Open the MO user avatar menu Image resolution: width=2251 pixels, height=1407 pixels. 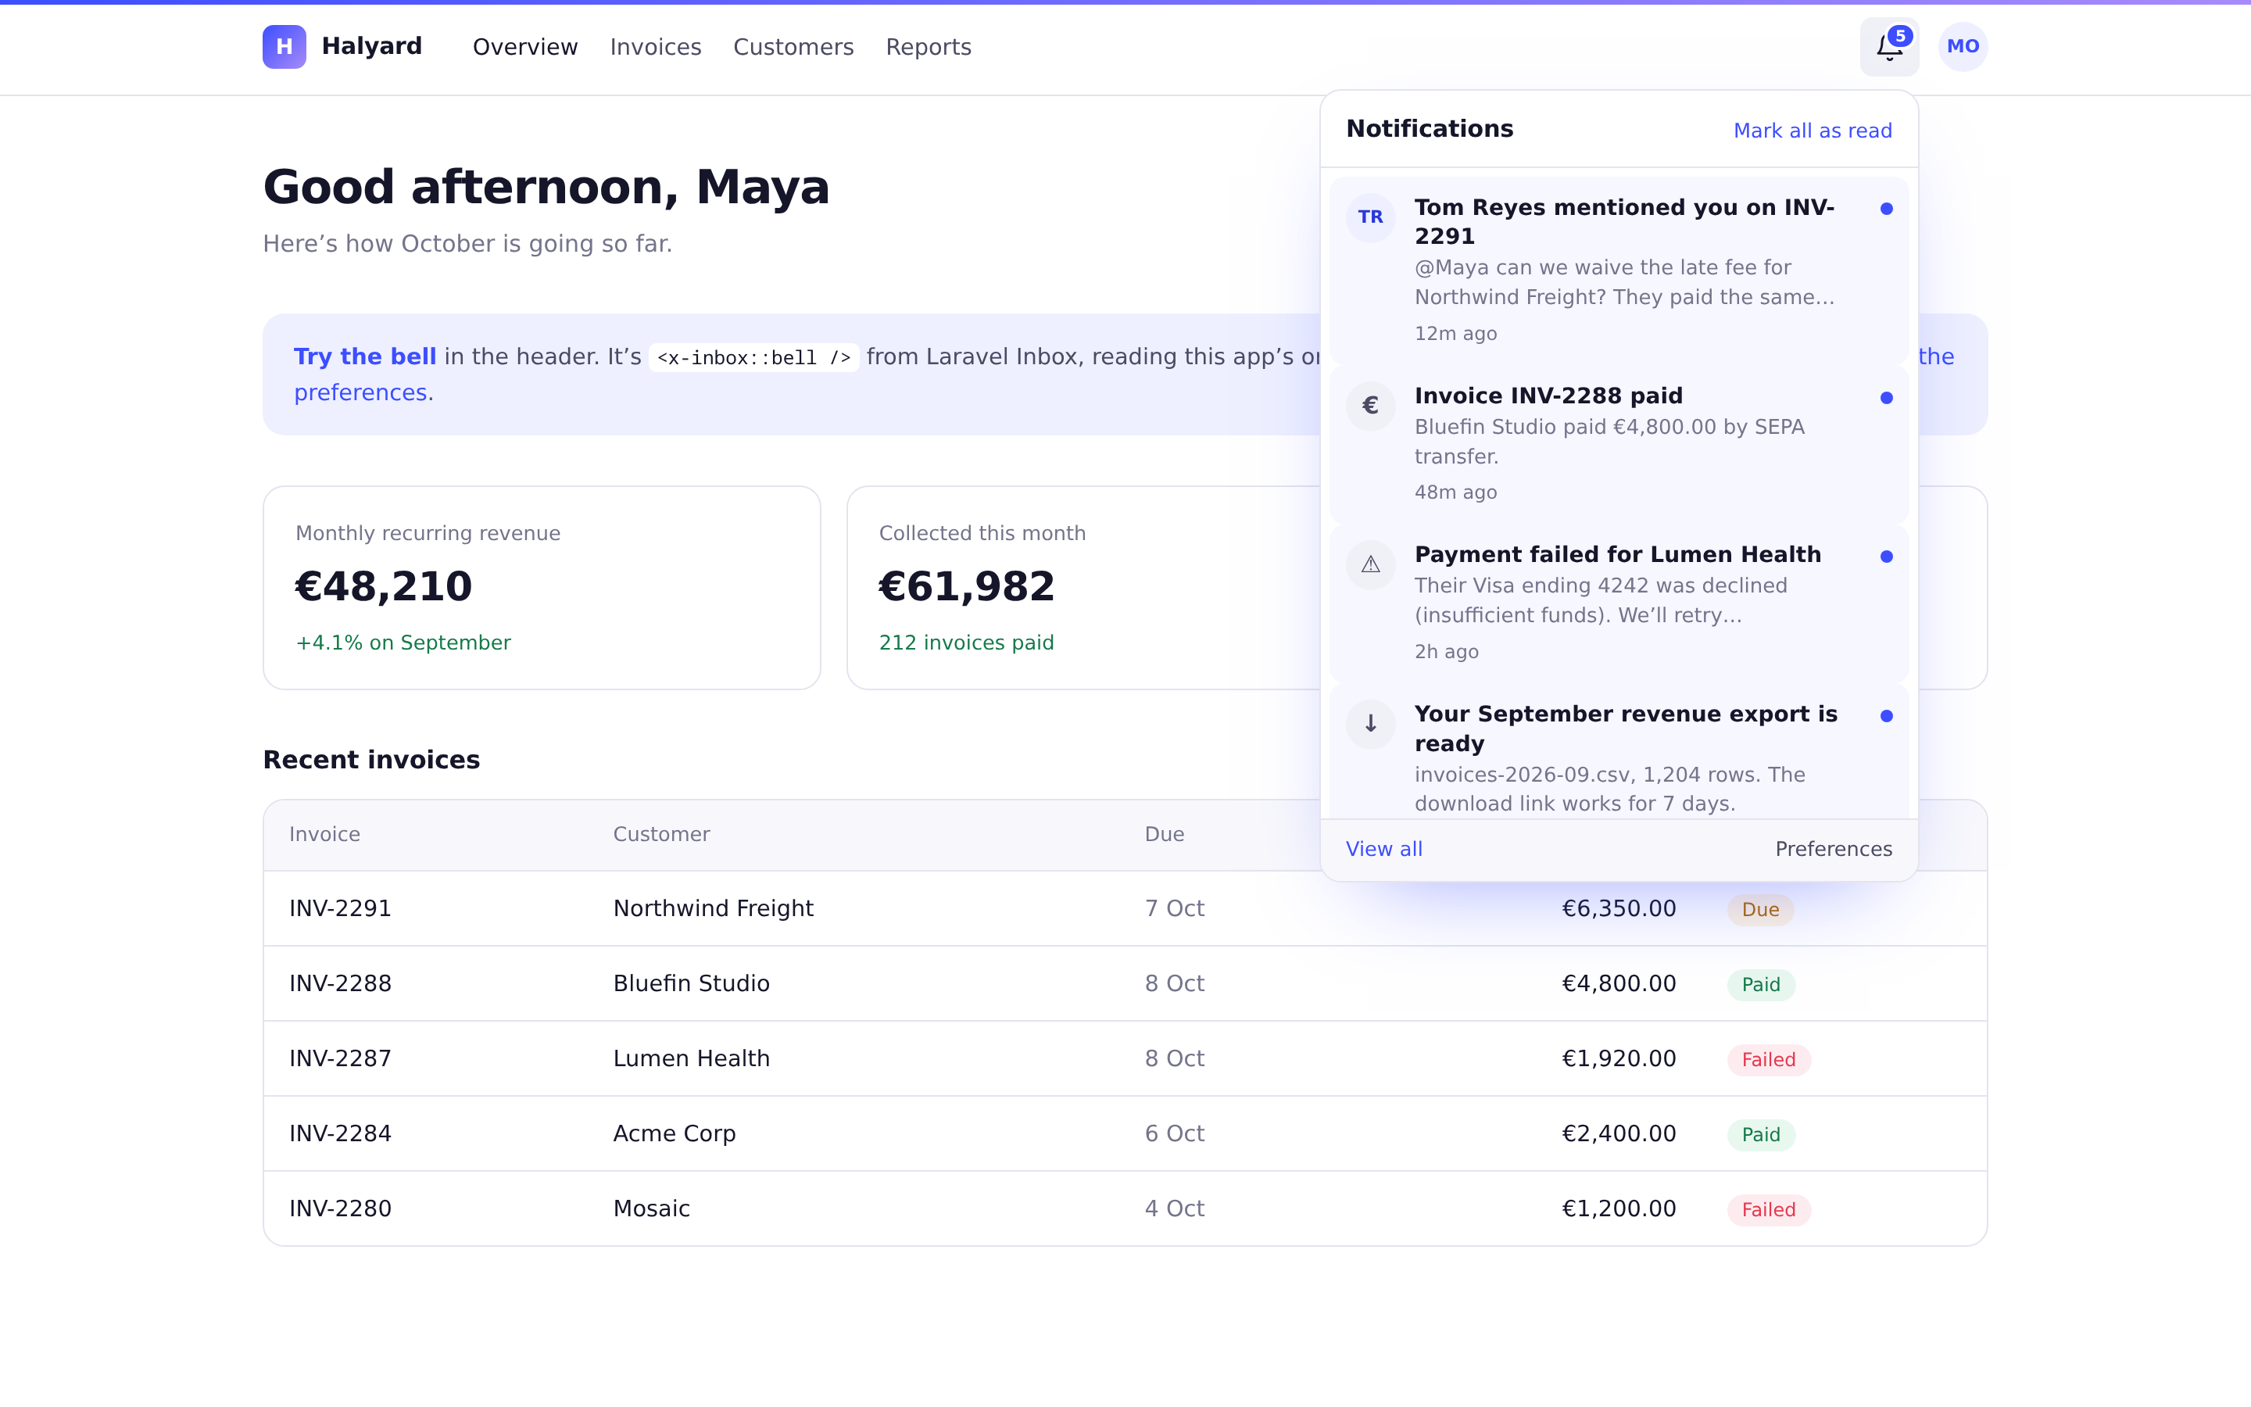coord(1963,47)
